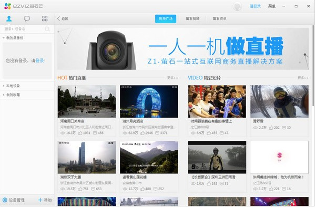
Task: Click the 请登录 link in title bar
Action: 255,6
